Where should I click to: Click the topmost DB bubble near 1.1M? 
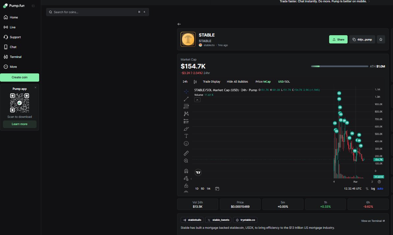tap(339, 93)
